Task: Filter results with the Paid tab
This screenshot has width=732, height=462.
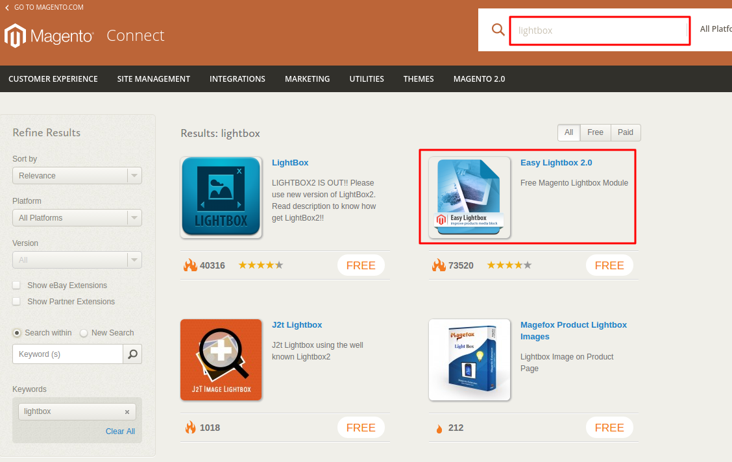Action: point(626,132)
